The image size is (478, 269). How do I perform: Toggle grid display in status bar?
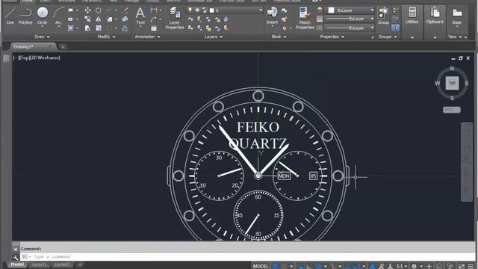(x=276, y=266)
